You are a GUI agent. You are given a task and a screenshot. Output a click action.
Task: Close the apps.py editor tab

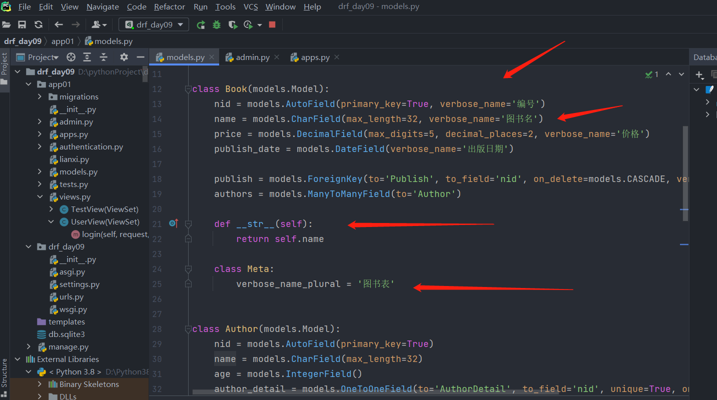(336, 57)
